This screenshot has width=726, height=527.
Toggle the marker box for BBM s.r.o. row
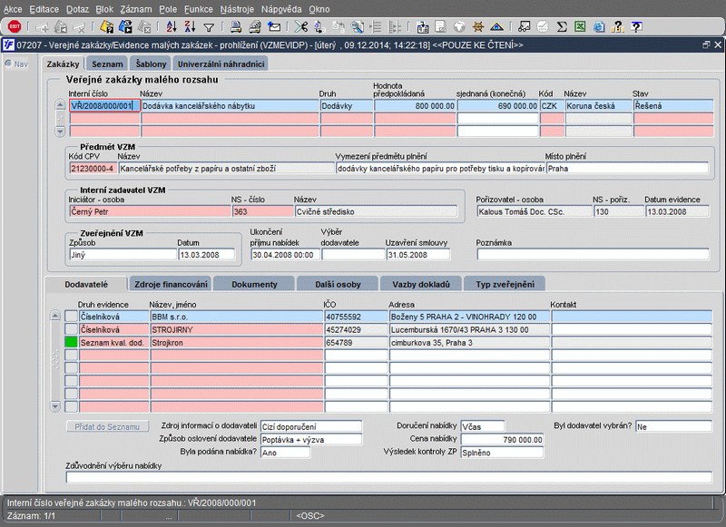click(72, 317)
